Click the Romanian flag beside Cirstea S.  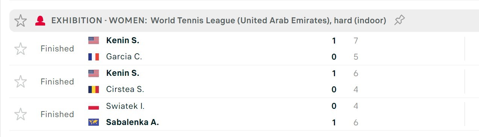[94, 89]
